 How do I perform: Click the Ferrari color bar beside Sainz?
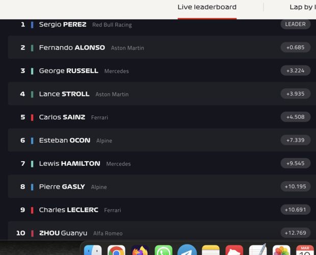click(32, 117)
